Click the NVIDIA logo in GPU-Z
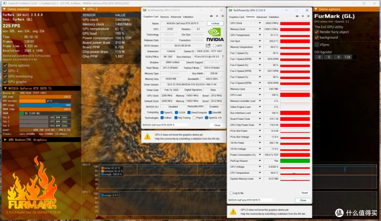The height and width of the screenshot is (221, 381). pyautogui.click(x=215, y=35)
